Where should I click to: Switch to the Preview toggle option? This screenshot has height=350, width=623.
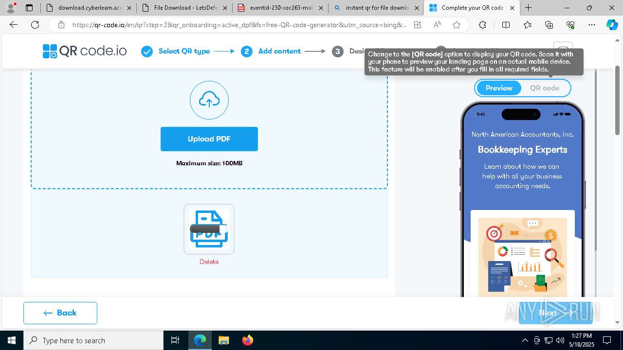click(499, 88)
